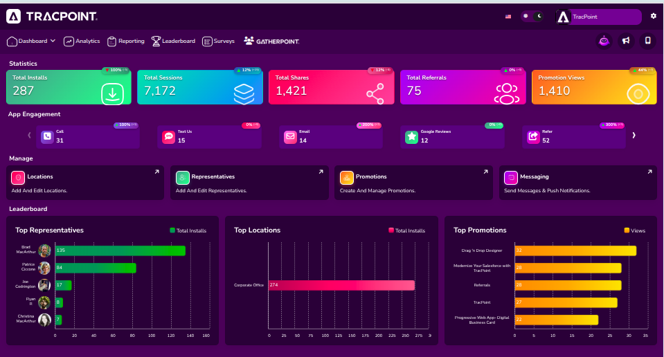Click the Call phone icon
The height and width of the screenshot is (357, 664).
pyautogui.click(x=47, y=136)
